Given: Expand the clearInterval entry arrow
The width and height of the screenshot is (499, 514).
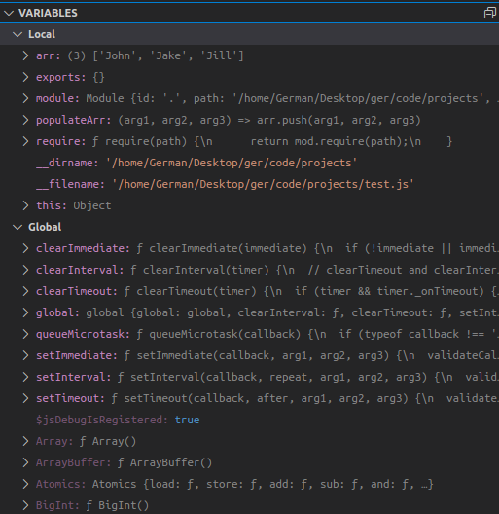Looking at the screenshot, I should pos(25,270).
